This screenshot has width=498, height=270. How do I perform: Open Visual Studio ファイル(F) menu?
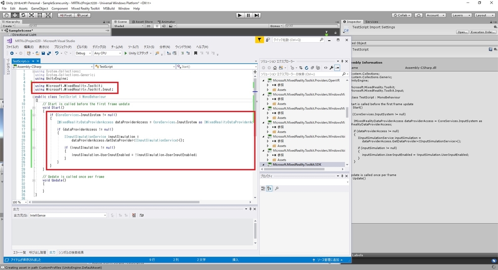click(x=12, y=47)
